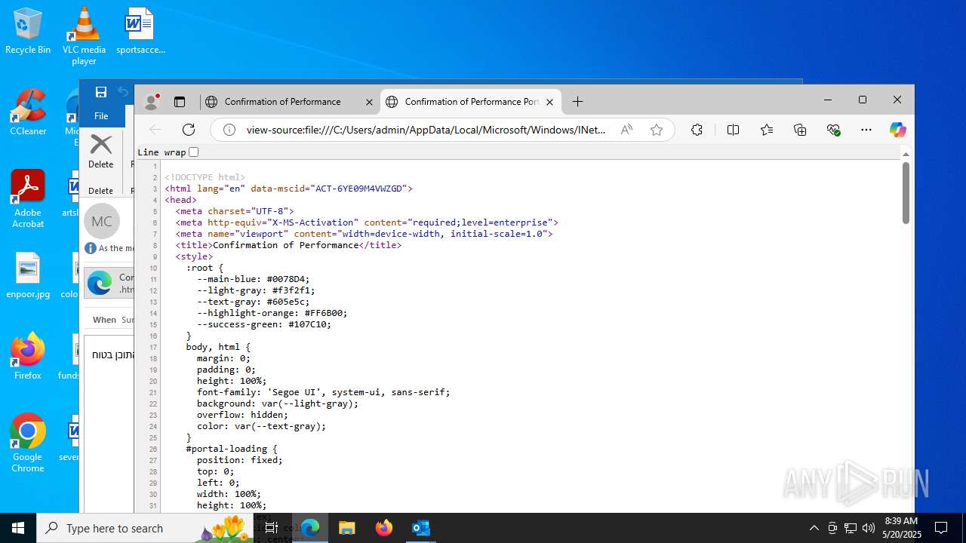Click the site information icon in address bar

pyautogui.click(x=229, y=130)
